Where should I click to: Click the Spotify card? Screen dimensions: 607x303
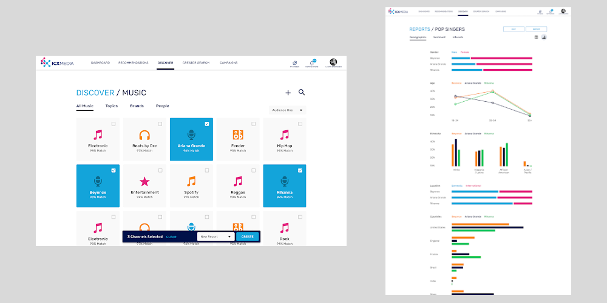click(x=191, y=186)
